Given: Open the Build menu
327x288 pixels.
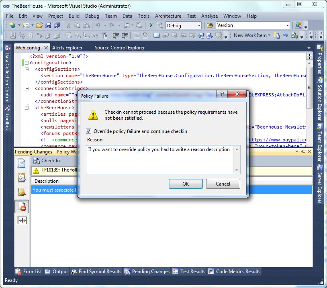Looking at the screenshot, I should coord(74,16).
